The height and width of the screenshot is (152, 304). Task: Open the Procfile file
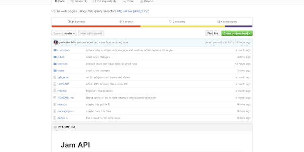coord(62,91)
